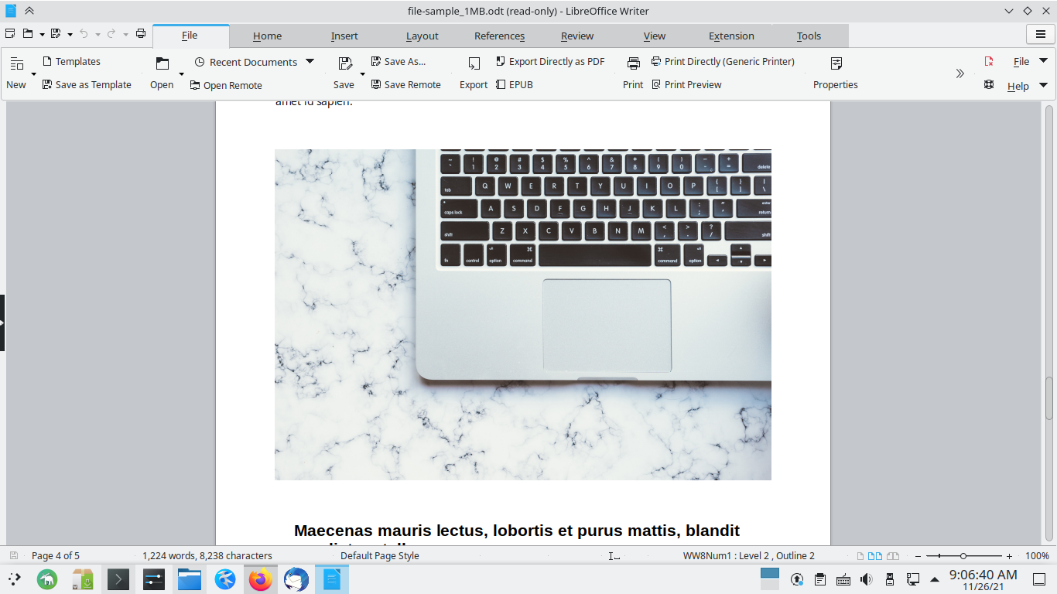This screenshot has height=594, width=1057.
Task: Click Save as Template
Action: coord(87,85)
